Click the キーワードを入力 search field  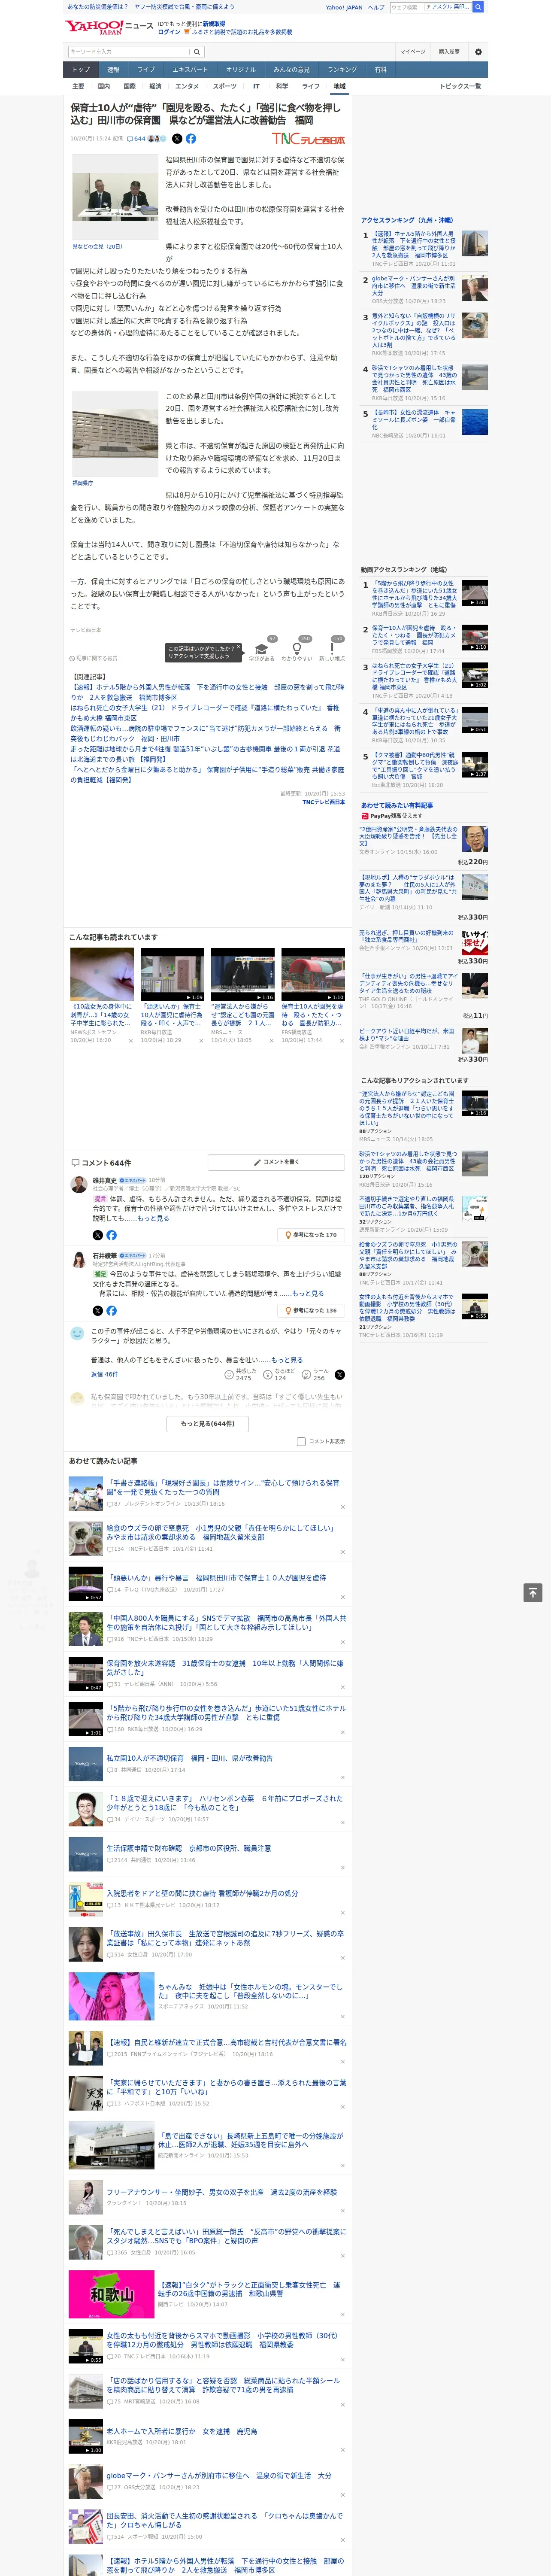coord(129,51)
